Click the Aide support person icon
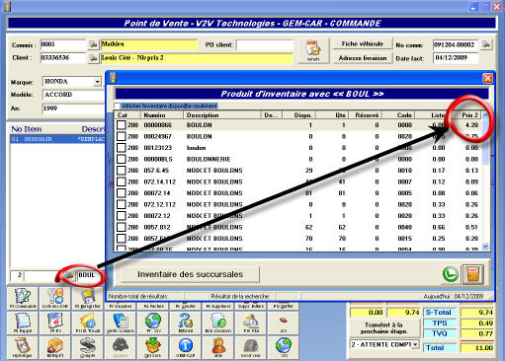Viewport: 505px width, 361px height. 217,347
